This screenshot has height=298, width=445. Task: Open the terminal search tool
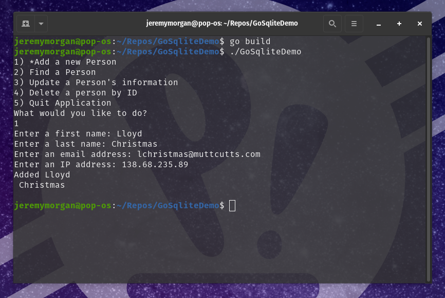pos(332,24)
